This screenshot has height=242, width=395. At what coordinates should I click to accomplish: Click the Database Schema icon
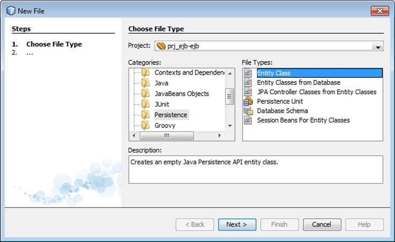[248, 111]
